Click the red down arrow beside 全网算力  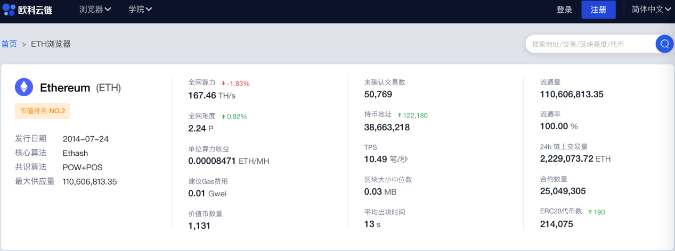(224, 83)
